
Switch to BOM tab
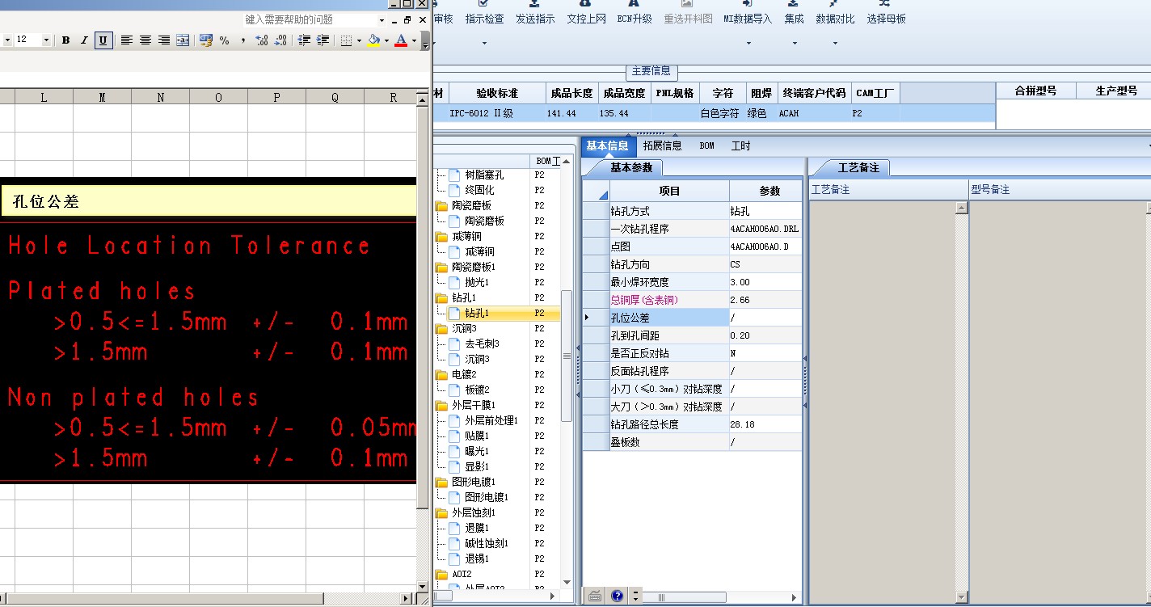[x=707, y=146]
